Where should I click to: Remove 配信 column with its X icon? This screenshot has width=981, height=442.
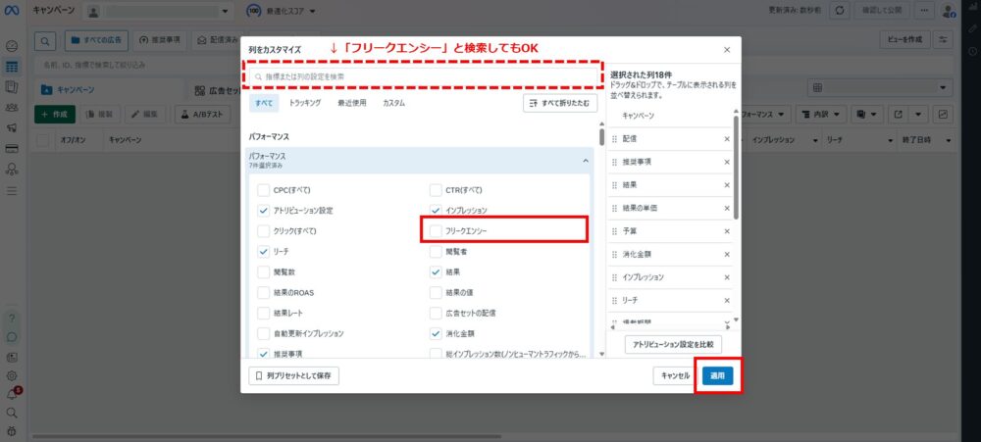pyautogui.click(x=727, y=139)
